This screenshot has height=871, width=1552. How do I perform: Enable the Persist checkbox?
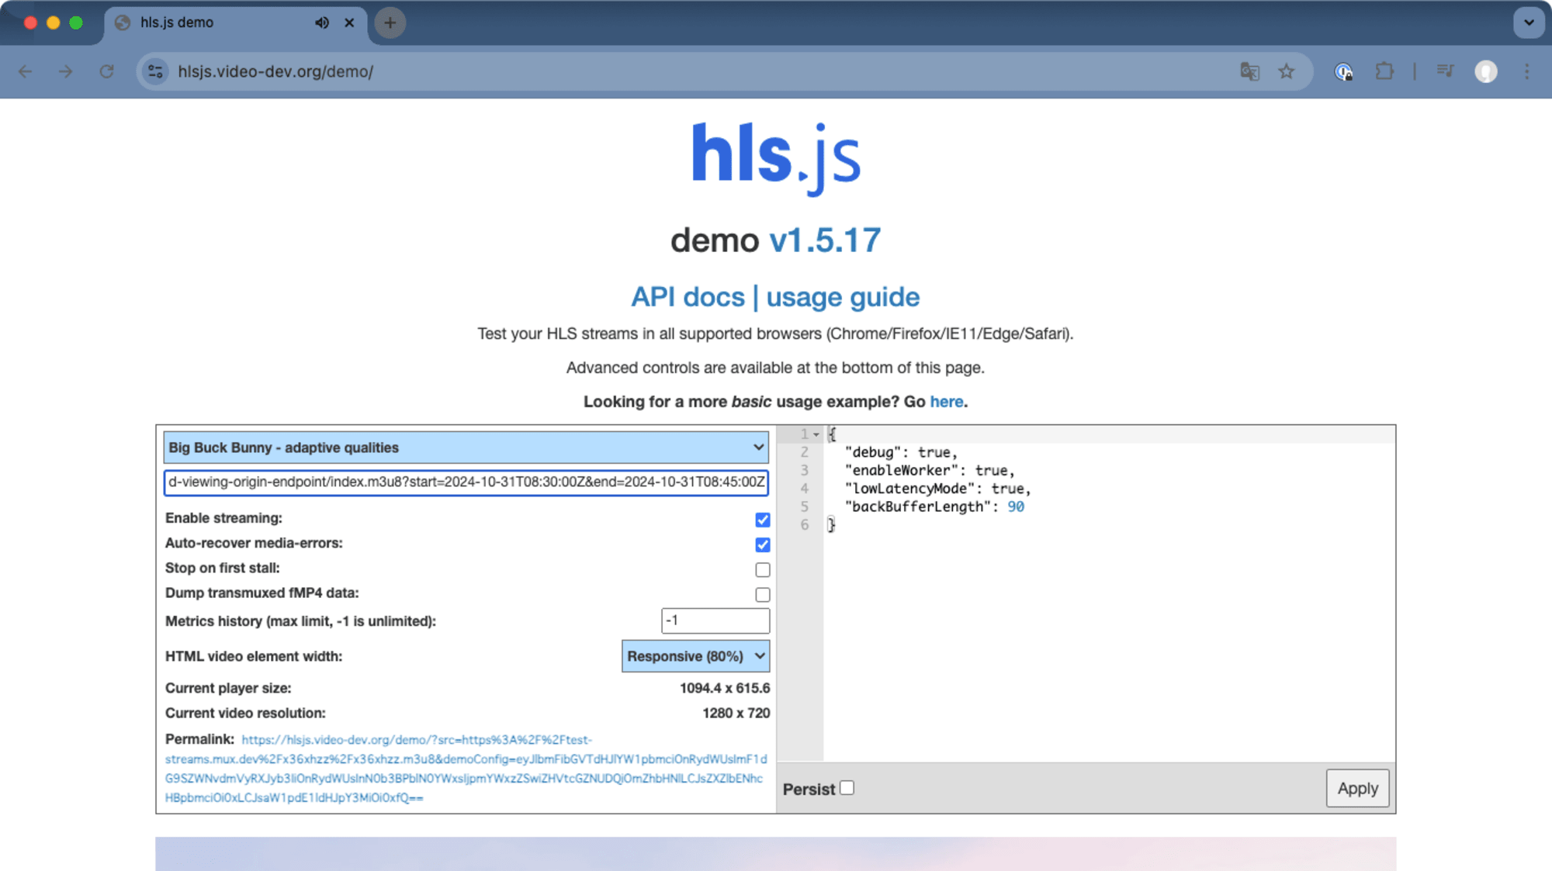click(847, 788)
